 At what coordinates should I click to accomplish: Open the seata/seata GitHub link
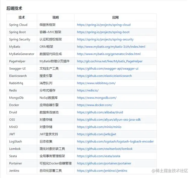[x=99, y=156]
